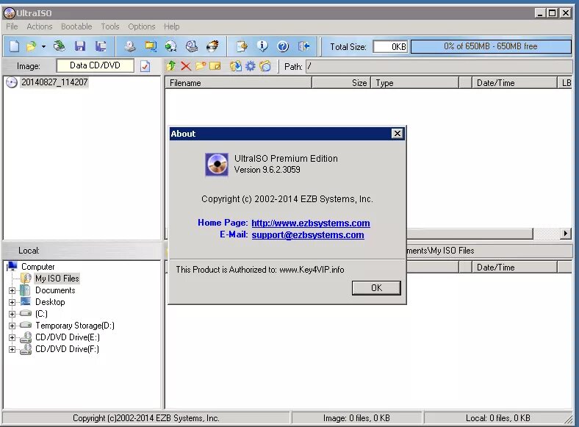Click the UltraISO disc logo in About dialog
Screen dimensions: 579x427
tap(217, 165)
